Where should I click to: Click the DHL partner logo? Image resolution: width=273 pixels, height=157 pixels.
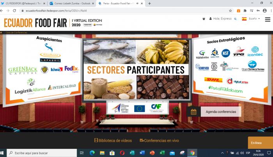(x=213, y=80)
